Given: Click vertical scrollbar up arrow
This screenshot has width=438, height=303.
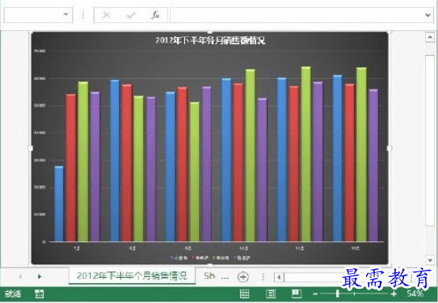Looking at the screenshot, I should pos(430,37).
